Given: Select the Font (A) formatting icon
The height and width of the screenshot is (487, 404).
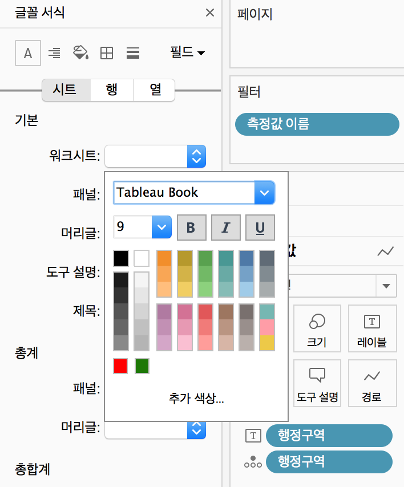Looking at the screenshot, I should pyautogui.click(x=28, y=53).
